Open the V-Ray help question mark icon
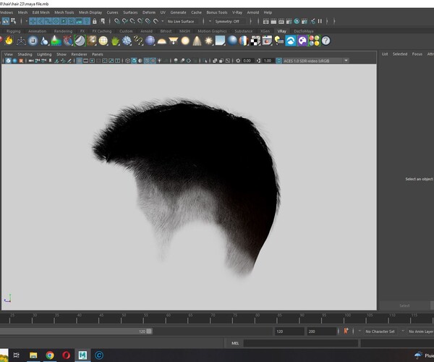This screenshot has width=434, height=362. point(325,41)
